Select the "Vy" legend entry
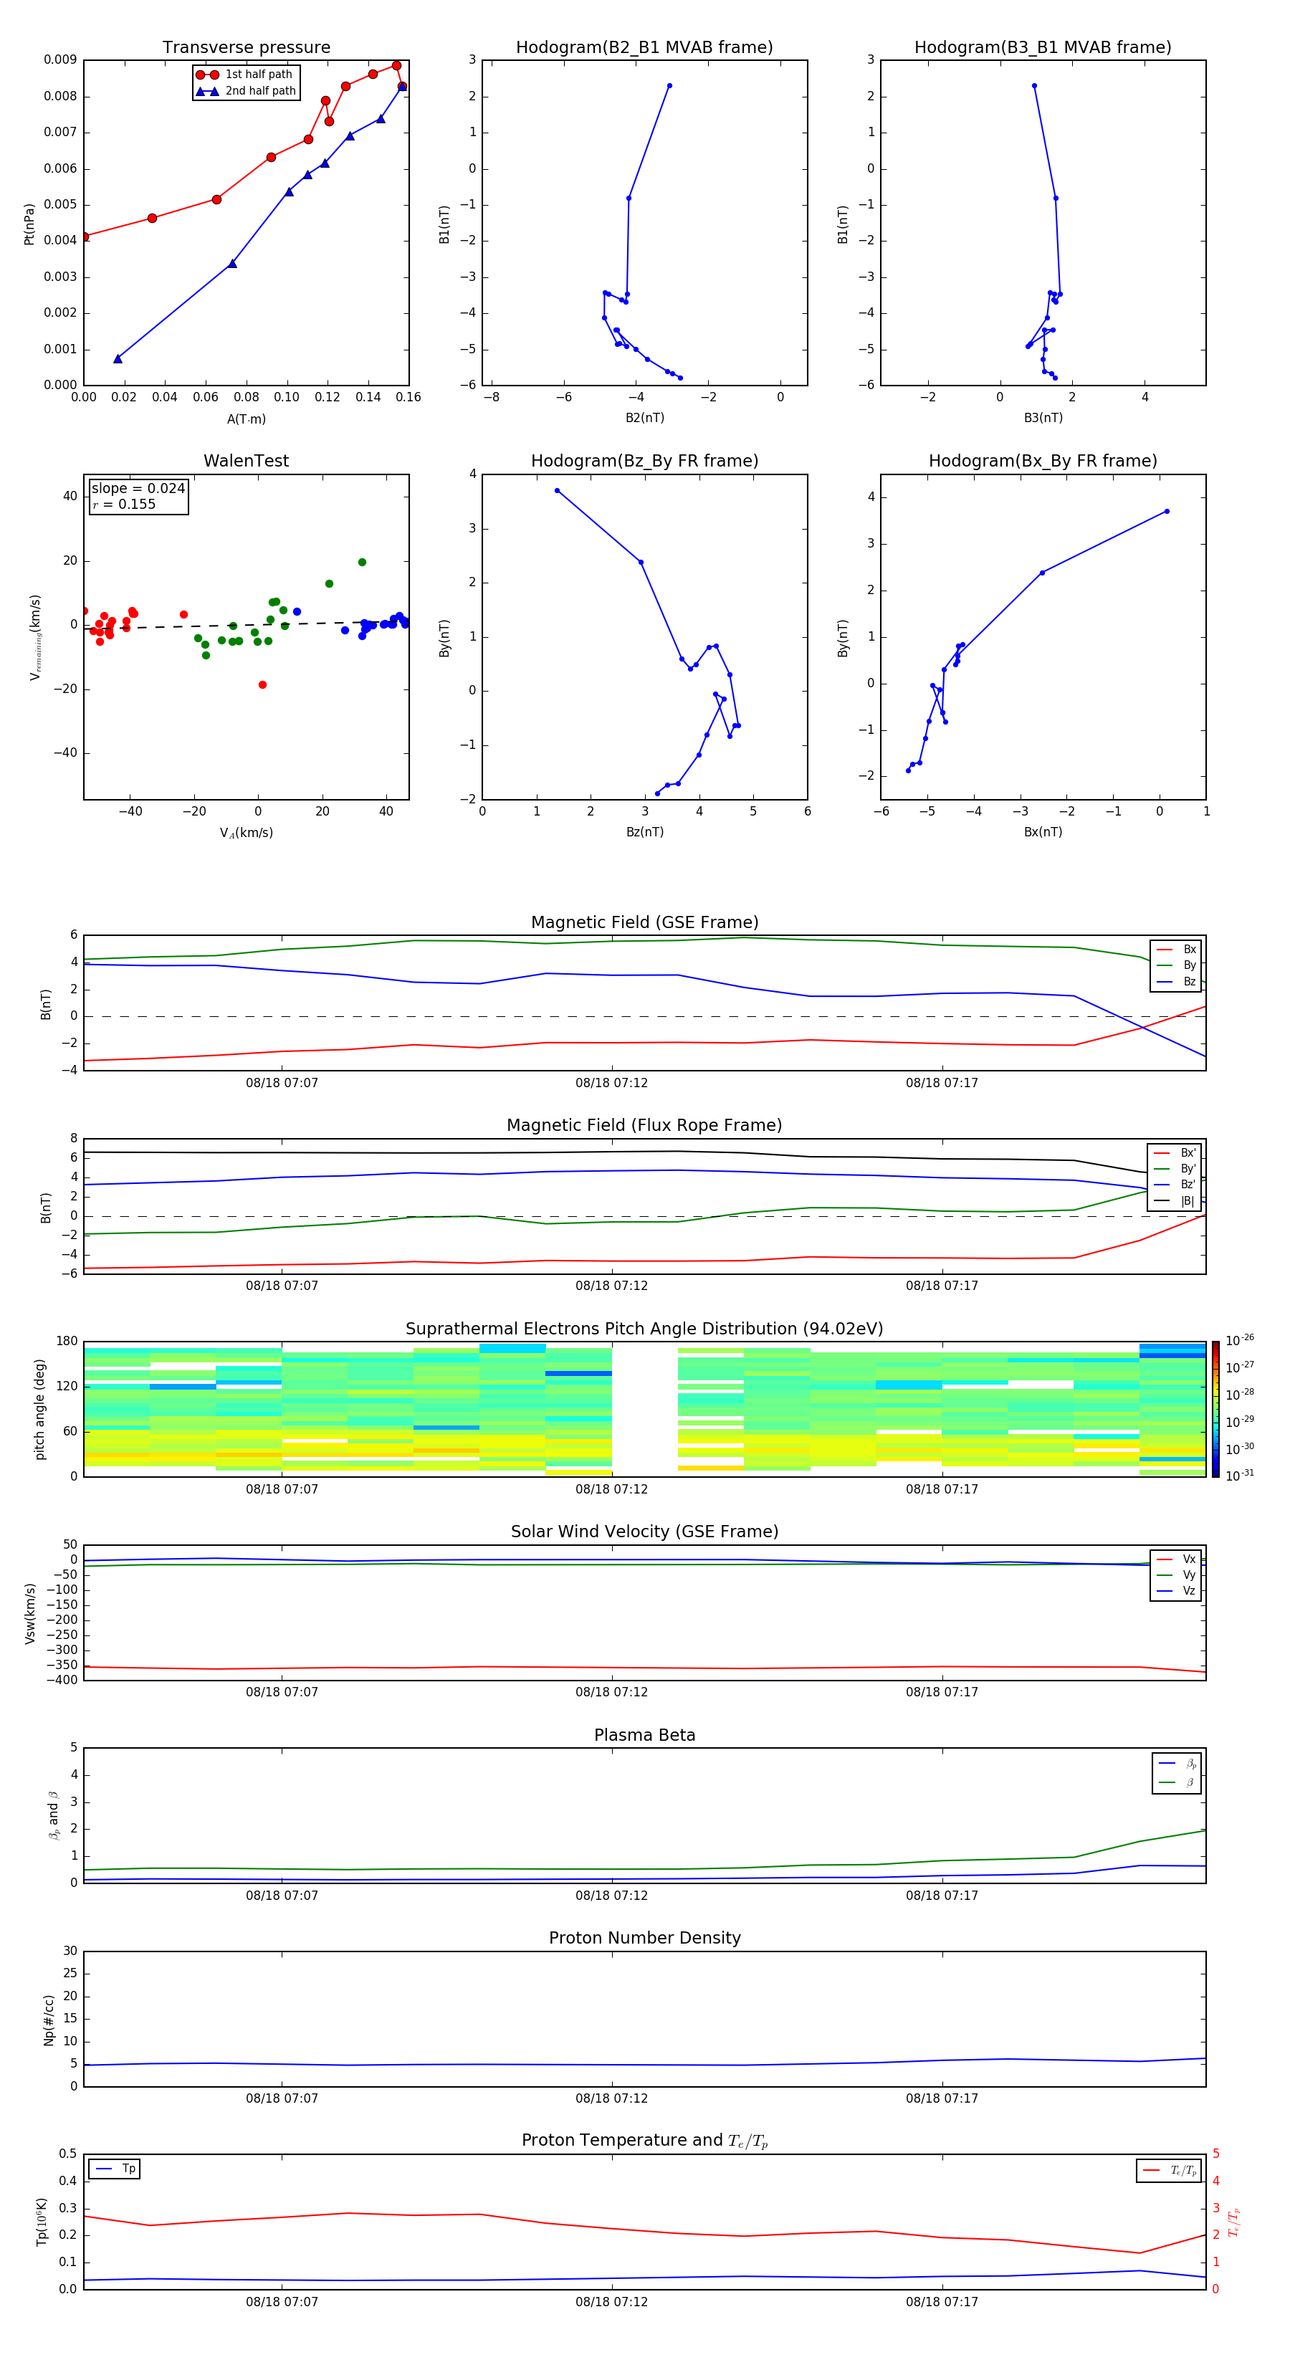The image size is (1290, 2365). click(x=1176, y=1575)
